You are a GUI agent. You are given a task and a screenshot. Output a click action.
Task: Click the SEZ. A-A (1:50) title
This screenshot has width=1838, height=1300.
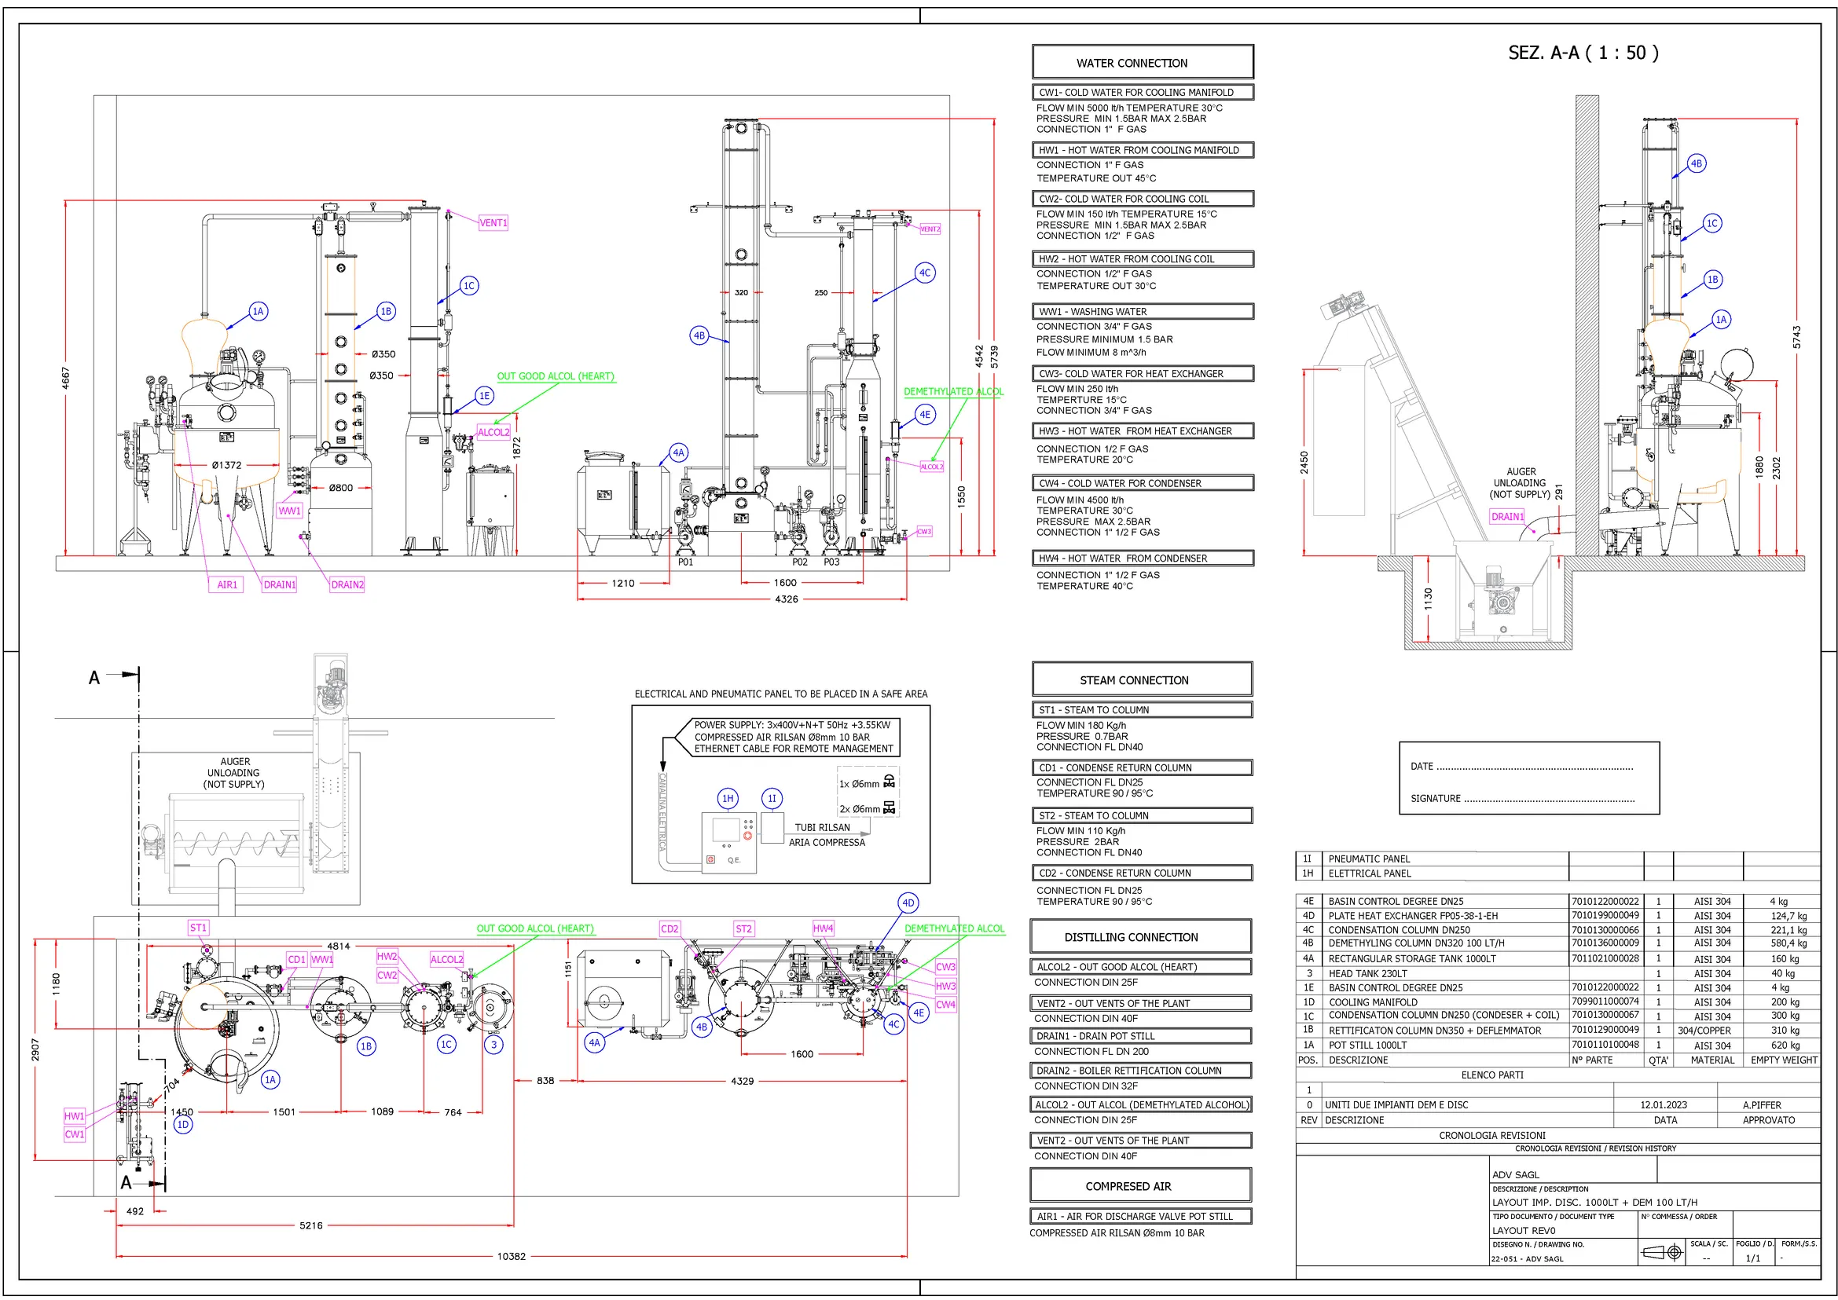(1583, 53)
